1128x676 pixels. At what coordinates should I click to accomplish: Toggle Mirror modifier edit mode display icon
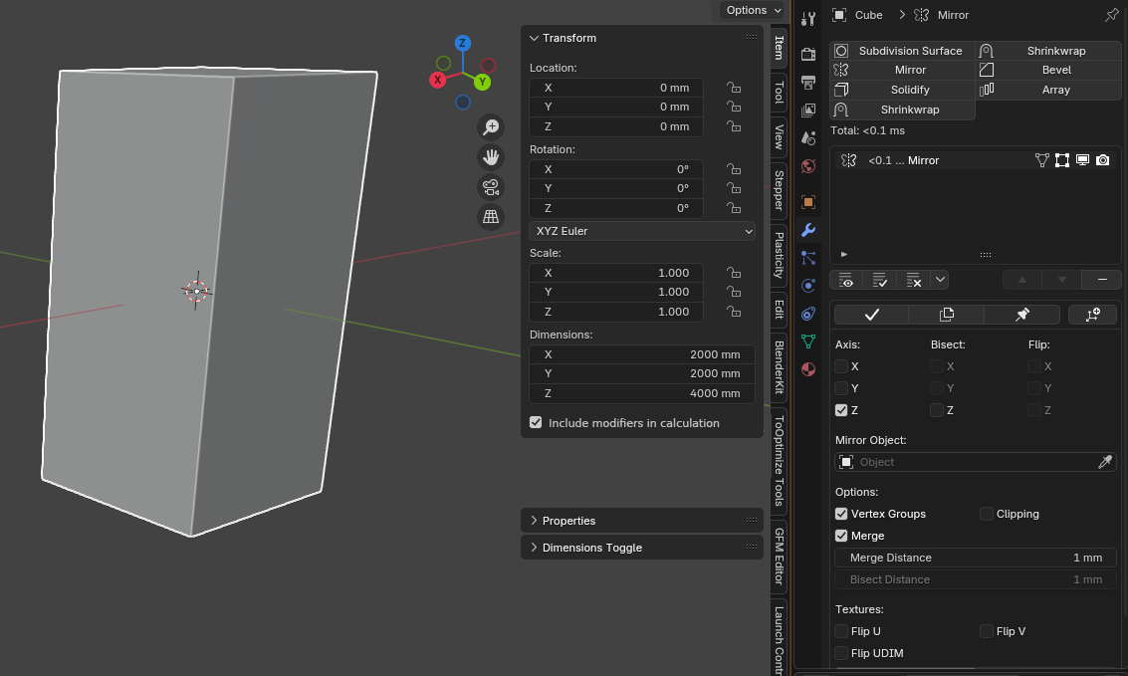point(1062,160)
